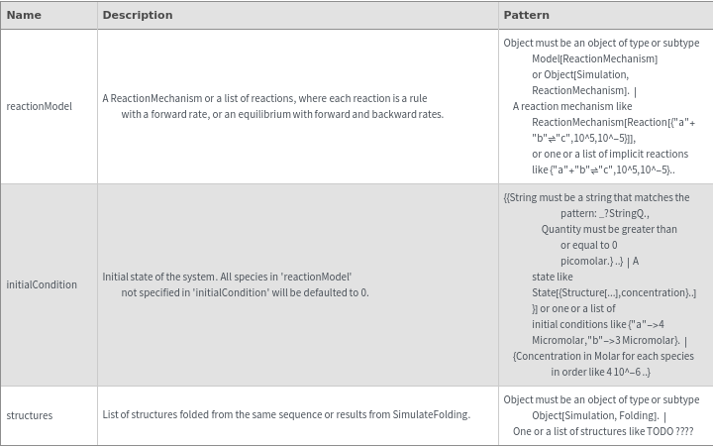
Task: Click 'Model[ReactionMechanism]' in the reactionModel pattern
Action: tap(594, 58)
